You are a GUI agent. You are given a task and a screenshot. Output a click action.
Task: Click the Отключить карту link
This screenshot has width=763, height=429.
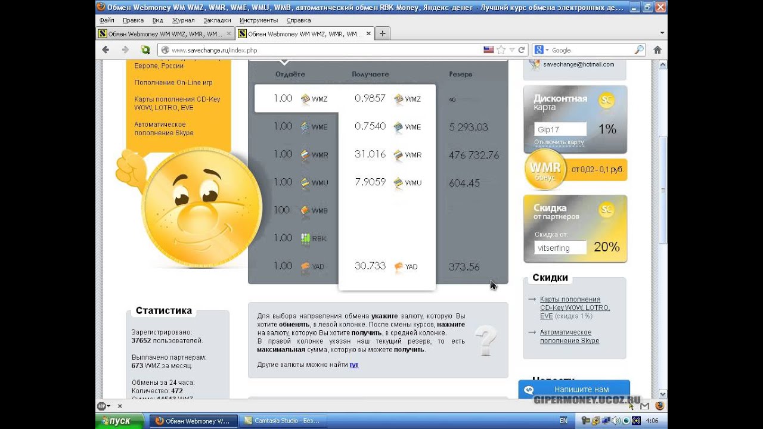559,142
